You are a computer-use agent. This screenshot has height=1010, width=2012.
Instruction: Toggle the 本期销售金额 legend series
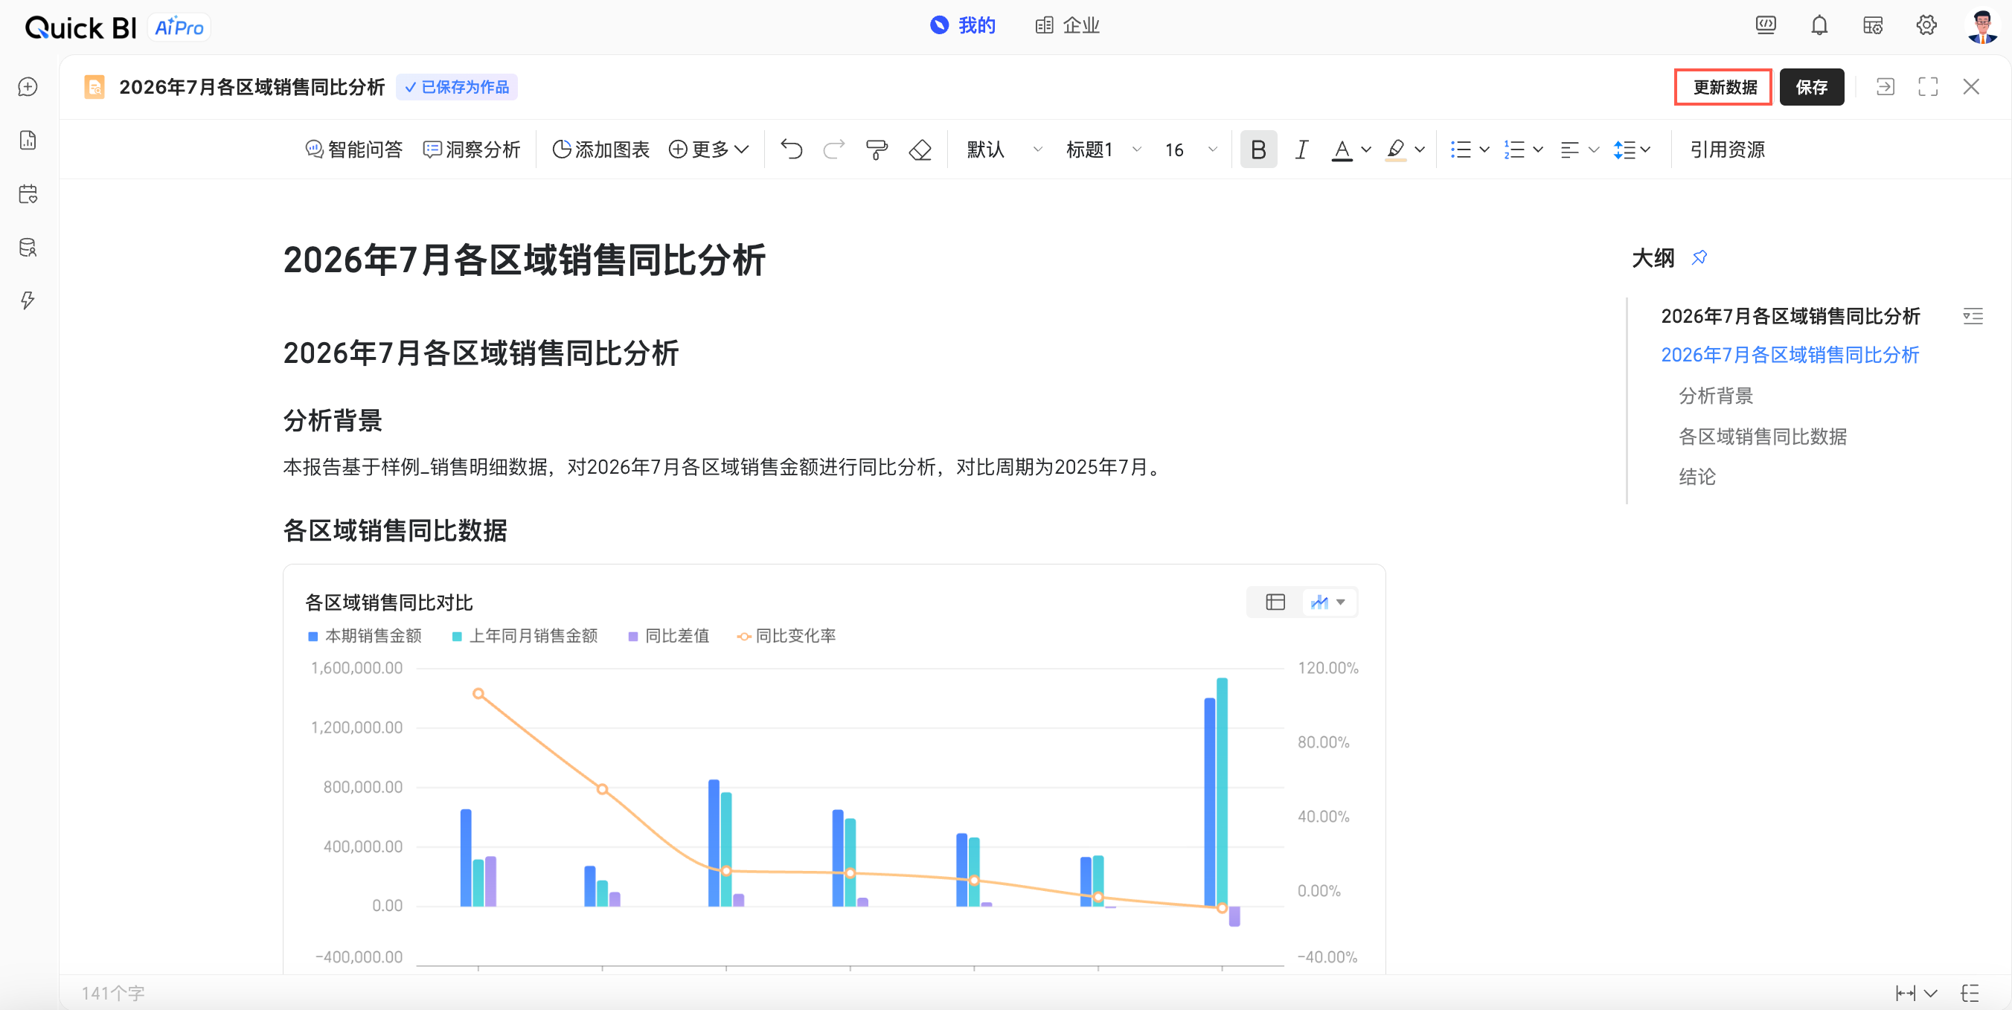(x=364, y=636)
